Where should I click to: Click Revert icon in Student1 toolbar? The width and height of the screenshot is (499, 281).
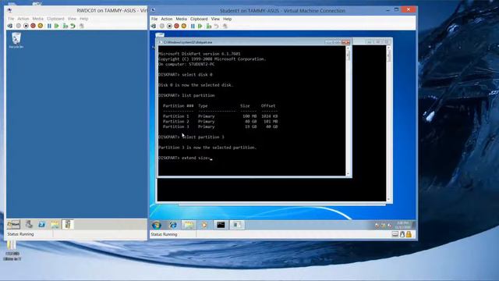click(217, 26)
